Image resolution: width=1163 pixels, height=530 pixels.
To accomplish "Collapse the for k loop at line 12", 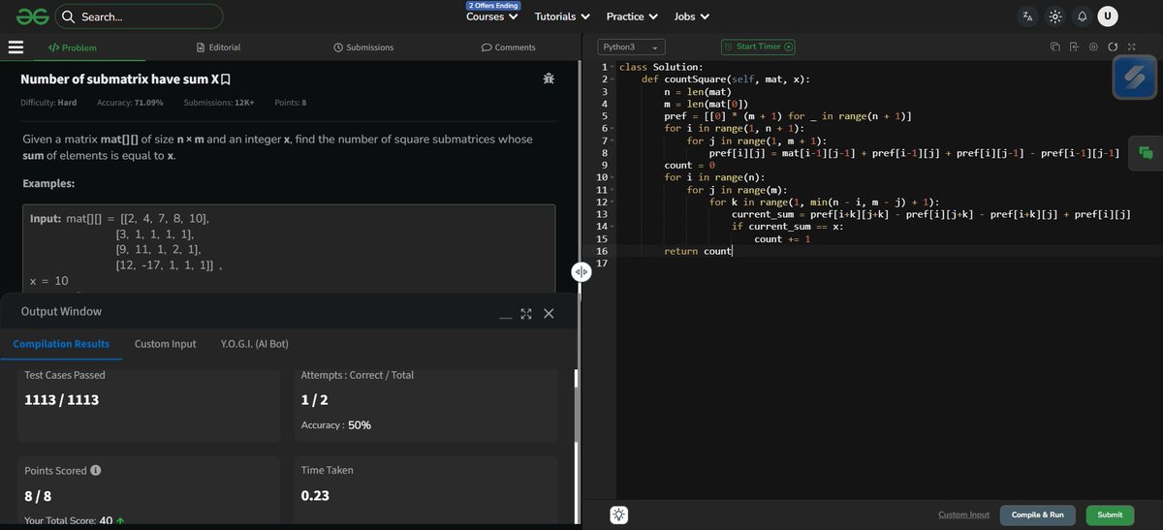I will coord(612,202).
